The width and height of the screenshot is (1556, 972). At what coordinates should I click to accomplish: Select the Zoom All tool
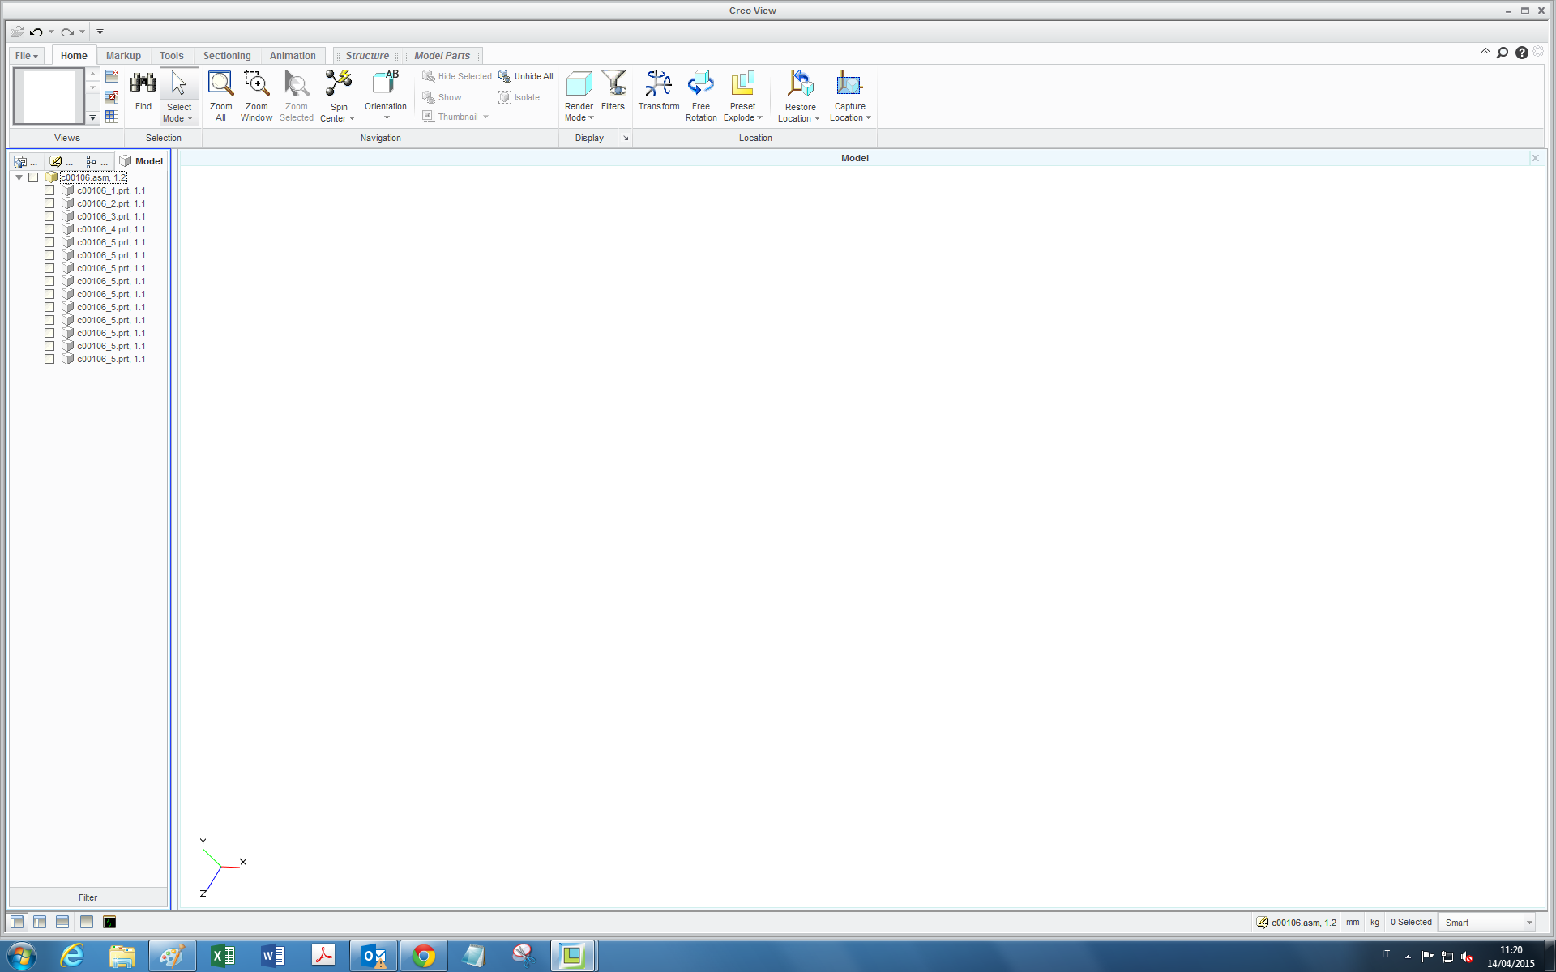click(220, 95)
